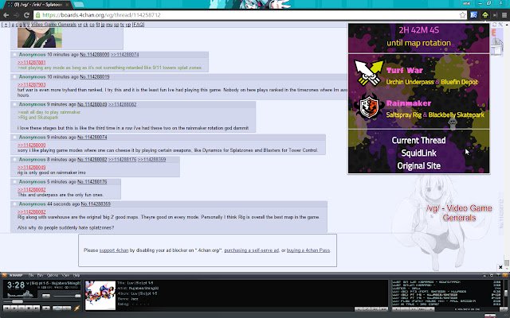Screen dimensions: 510x318
Task: Play the track in Winamp
Action: click(x=14, y=308)
